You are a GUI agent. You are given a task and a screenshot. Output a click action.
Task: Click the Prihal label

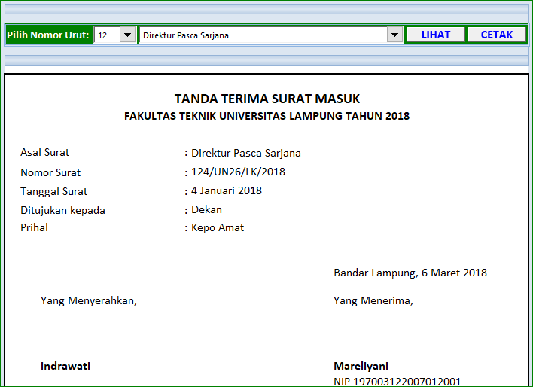34,227
